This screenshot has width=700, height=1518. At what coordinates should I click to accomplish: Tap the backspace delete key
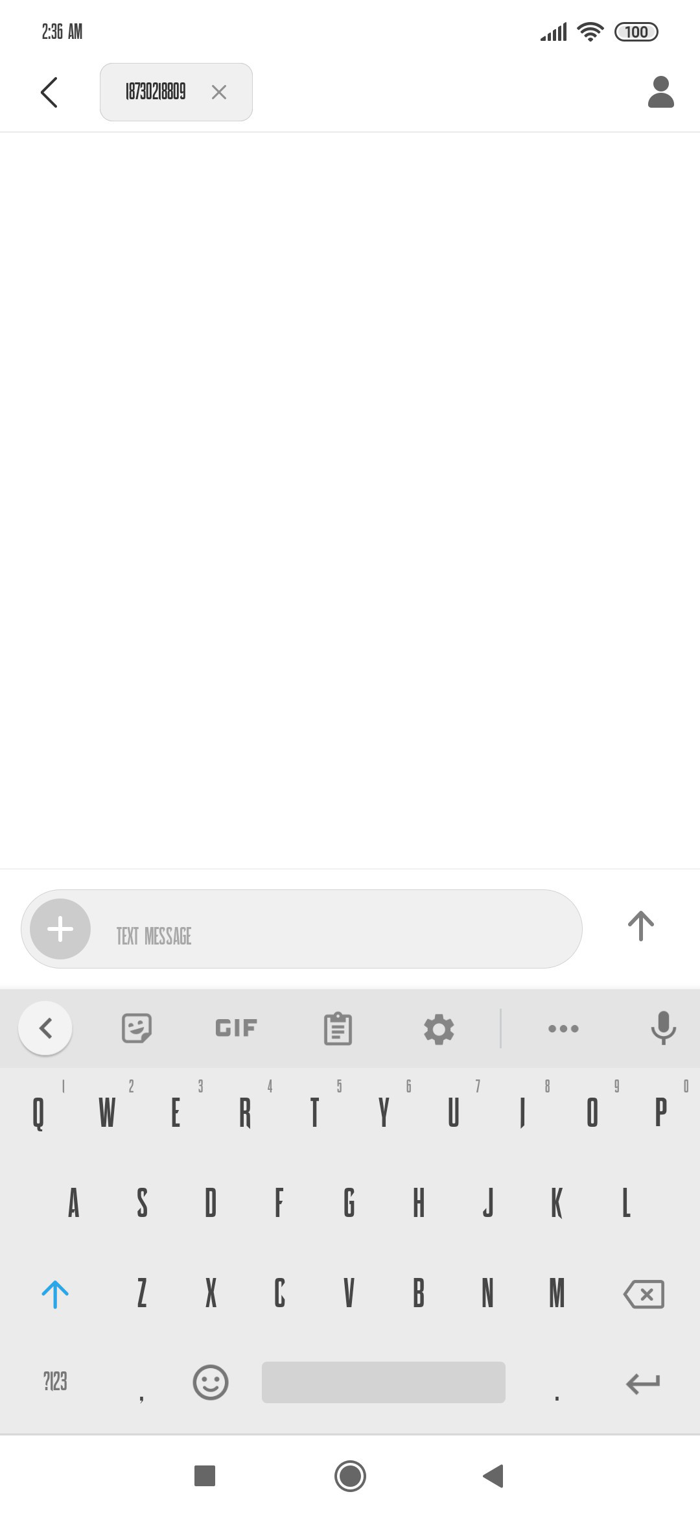click(644, 1294)
